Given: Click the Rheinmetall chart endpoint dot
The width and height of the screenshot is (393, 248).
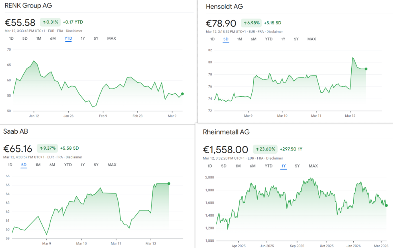Looking at the screenshot, I should click(386, 206).
